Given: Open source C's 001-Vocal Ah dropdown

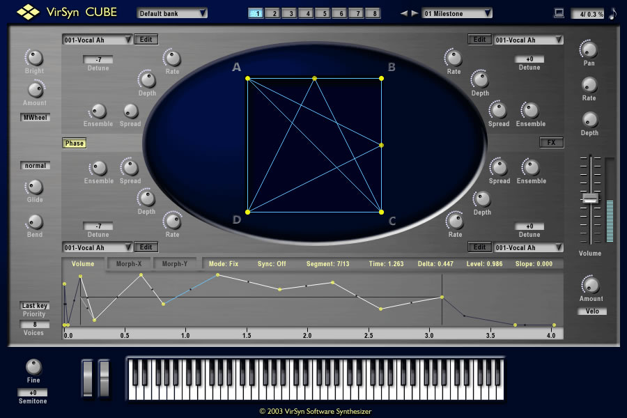Looking at the screenshot, I should pos(529,247).
